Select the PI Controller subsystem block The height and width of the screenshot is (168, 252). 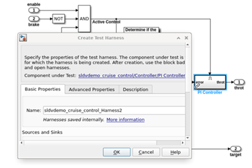(x=210, y=82)
